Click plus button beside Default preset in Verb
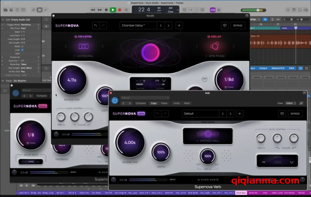311x197 pixels. click(x=240, y=114)
